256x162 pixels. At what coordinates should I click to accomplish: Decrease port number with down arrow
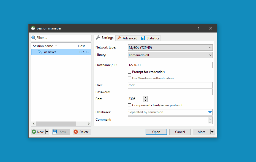145,100
